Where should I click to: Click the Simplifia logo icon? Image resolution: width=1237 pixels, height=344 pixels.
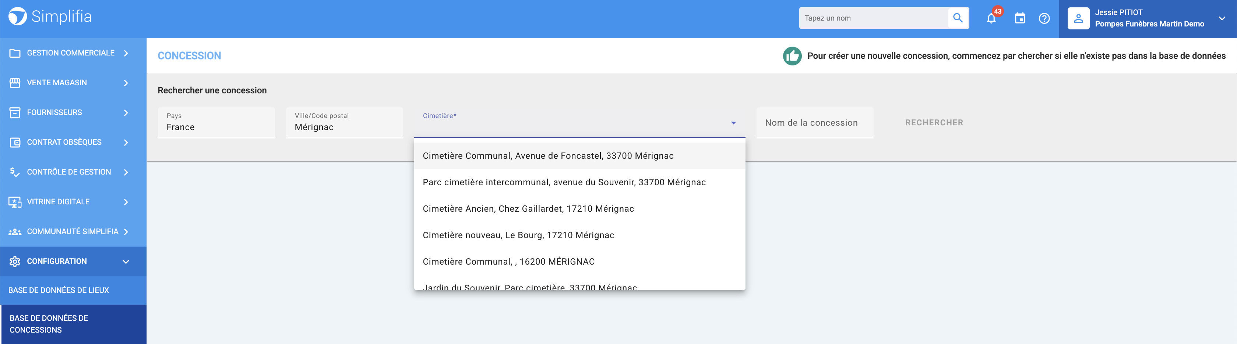(x=18, y=16)
